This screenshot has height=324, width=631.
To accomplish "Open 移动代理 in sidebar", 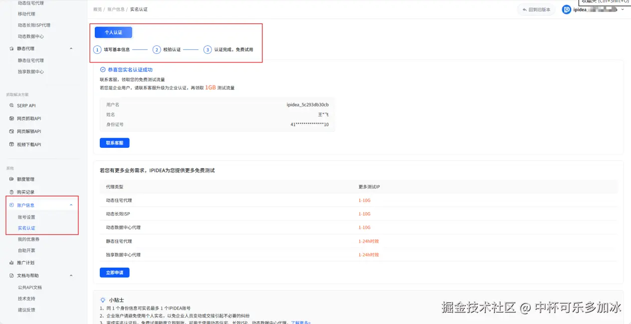I will pyautogui.click(x=26, y=14).
